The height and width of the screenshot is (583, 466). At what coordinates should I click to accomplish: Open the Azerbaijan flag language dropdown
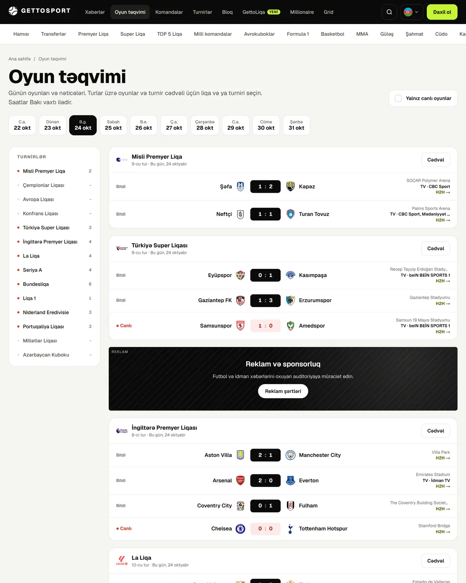[412, 12]
